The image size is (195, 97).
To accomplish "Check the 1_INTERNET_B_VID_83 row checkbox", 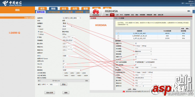I will (x=118, y=36).
